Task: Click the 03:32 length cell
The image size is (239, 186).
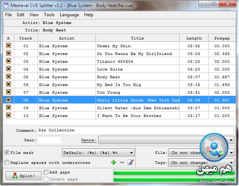Action: tap(194, 46)
